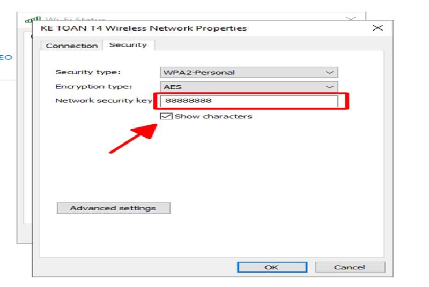Click the Cancel button
The width and height of the screenshot is (429, 287).
point(350,267)
